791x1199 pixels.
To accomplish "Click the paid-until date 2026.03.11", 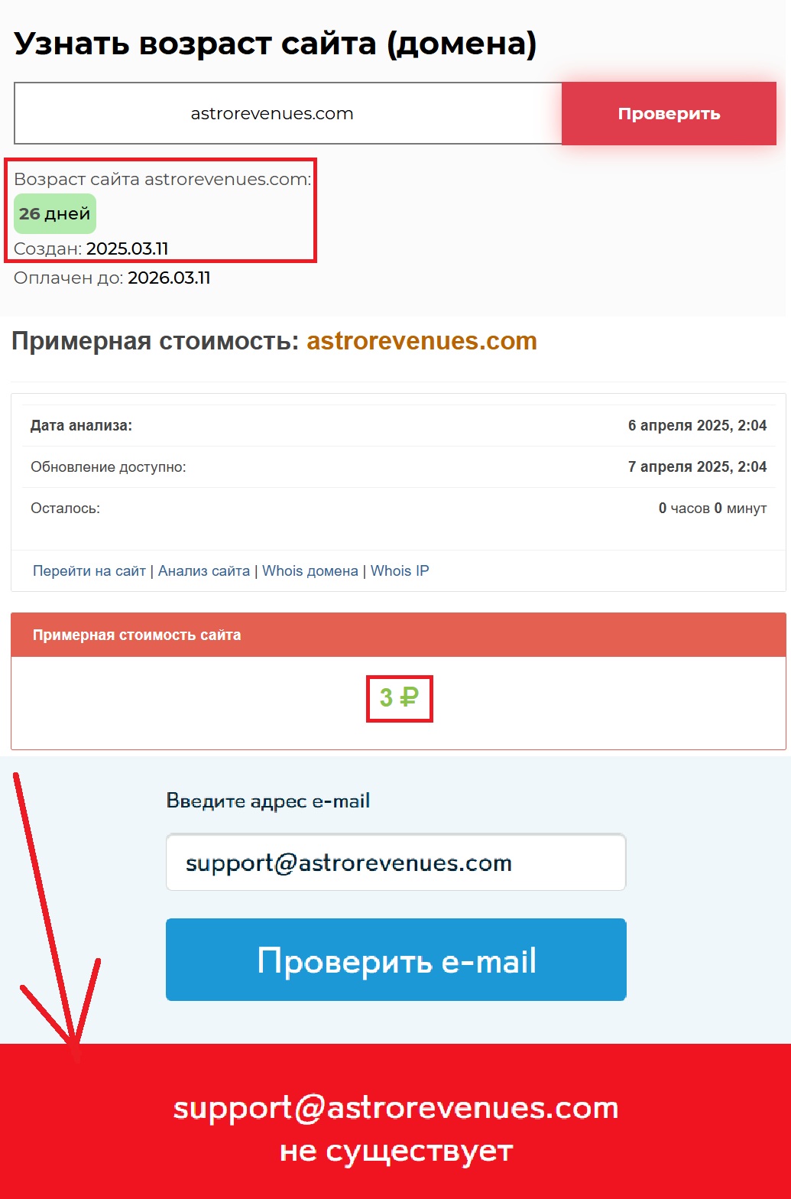I will click(169, 278).
